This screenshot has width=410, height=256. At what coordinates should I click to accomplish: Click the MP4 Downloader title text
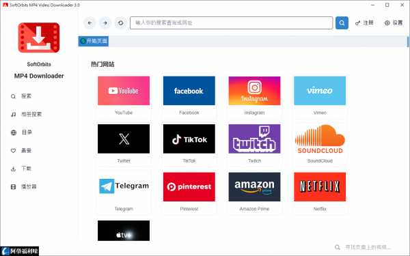pyautogui.click(x=39, y=76)
